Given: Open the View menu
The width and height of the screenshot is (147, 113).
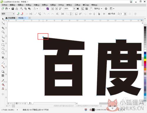Looking at the screenshot, I should tap(21, 5).
